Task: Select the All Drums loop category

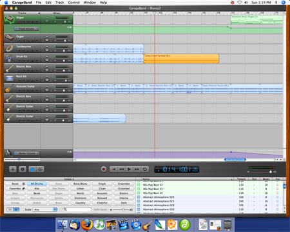Action: (x=37, y=184)
